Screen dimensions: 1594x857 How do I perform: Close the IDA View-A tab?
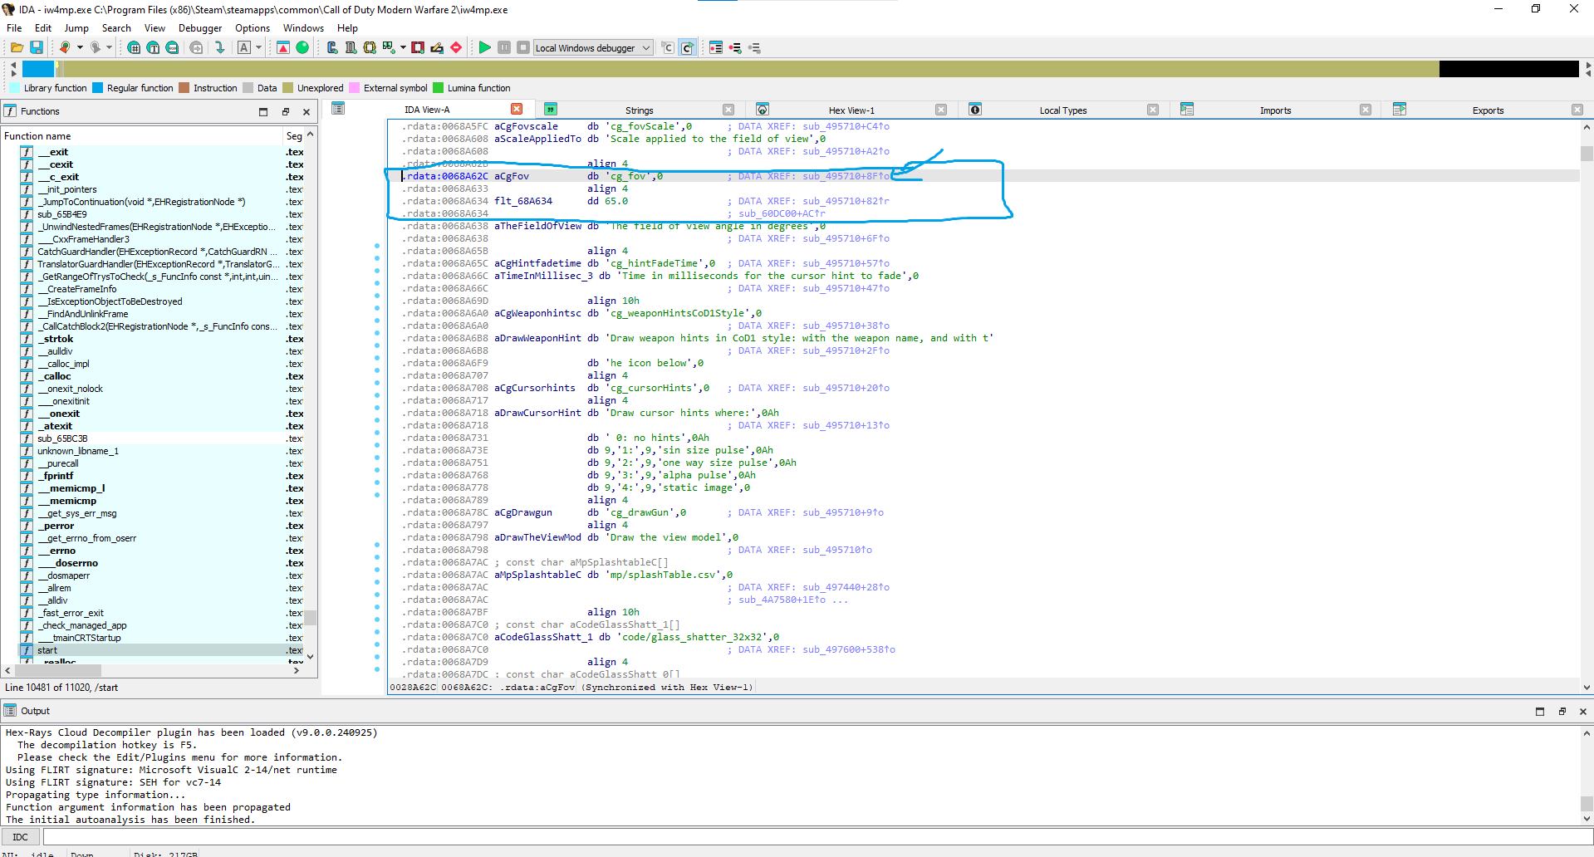517,109
